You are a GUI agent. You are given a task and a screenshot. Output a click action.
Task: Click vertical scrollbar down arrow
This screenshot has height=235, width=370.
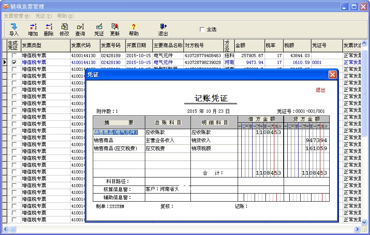pyautogui.click(x=364, y=222)
